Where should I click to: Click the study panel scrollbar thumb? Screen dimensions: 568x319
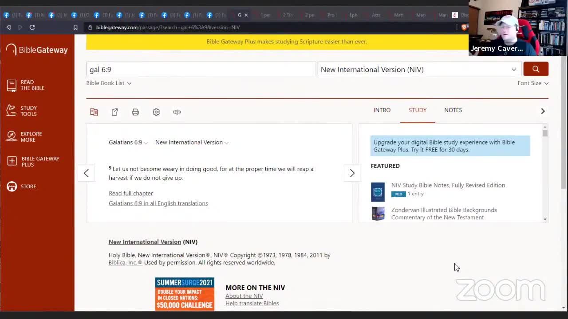545,133
